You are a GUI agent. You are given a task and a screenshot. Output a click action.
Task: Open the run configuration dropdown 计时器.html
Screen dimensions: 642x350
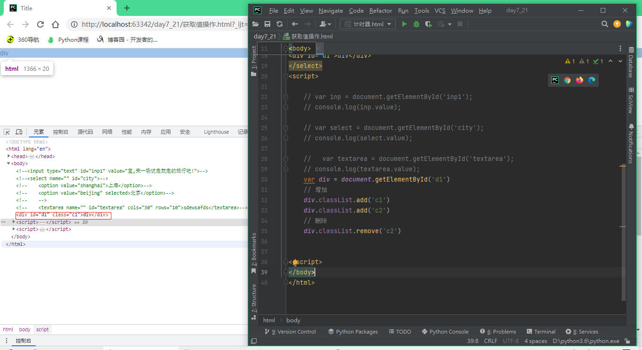[368, 24]
